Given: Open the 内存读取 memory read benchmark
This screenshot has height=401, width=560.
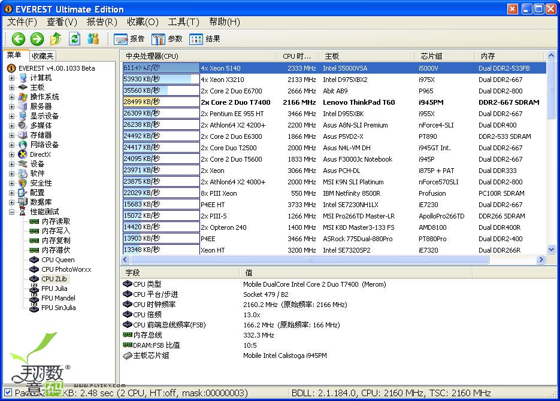Looking at the screenshot, I should (56, 221).
